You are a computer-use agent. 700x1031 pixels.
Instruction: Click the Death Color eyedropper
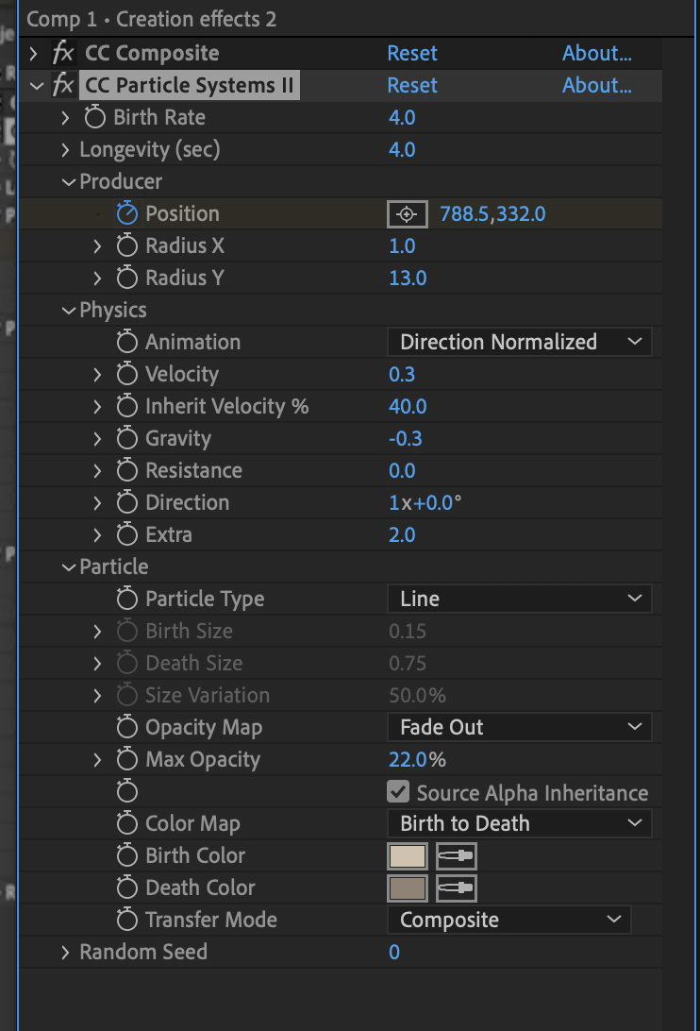[456, 888]
